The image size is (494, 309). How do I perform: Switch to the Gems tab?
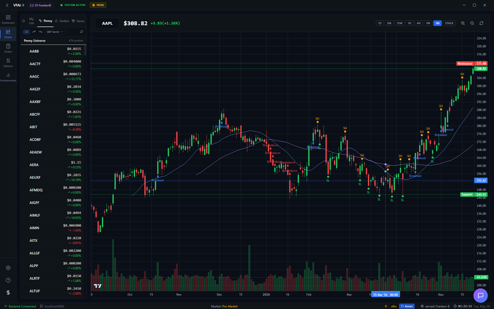(x=78, y=21)
